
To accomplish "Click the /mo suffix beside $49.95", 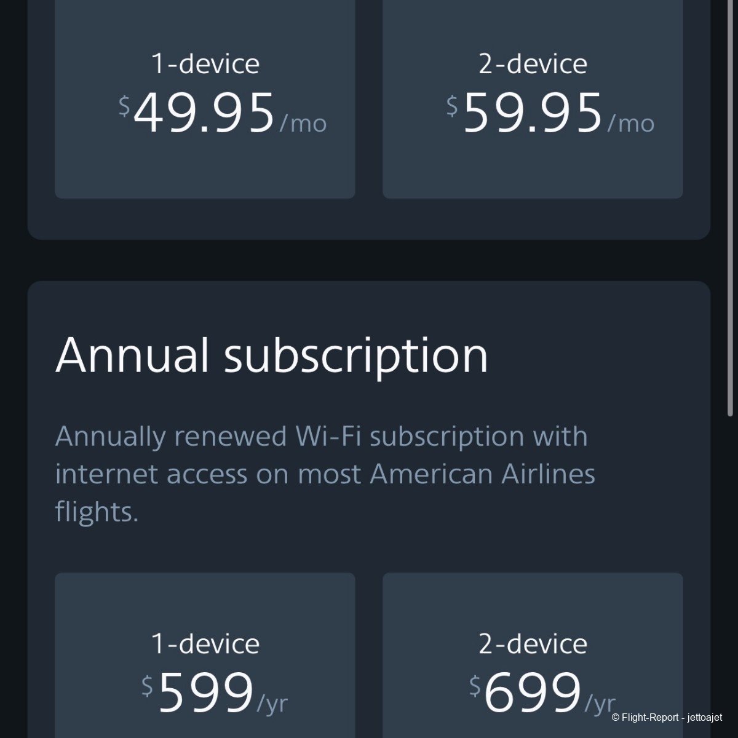I will [303, 123].
